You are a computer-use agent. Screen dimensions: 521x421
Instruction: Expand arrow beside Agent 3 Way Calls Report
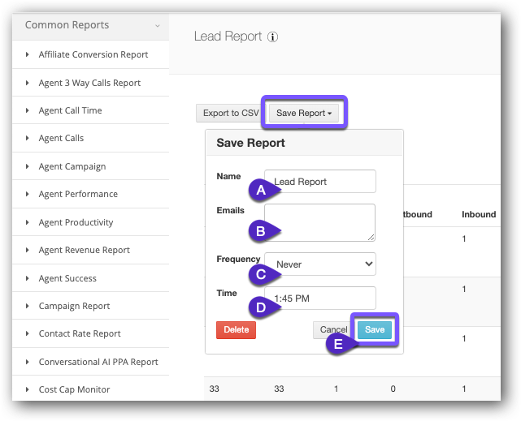[x=28, y=83]
